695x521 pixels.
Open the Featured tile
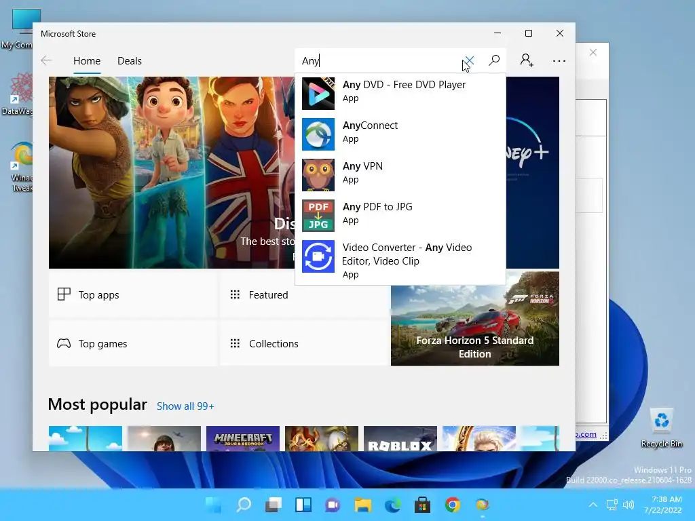click(x=304, y=294)
